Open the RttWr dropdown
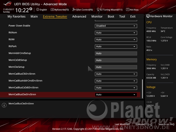The width and height of the screenshot is (176, 132). click(116, 39)
